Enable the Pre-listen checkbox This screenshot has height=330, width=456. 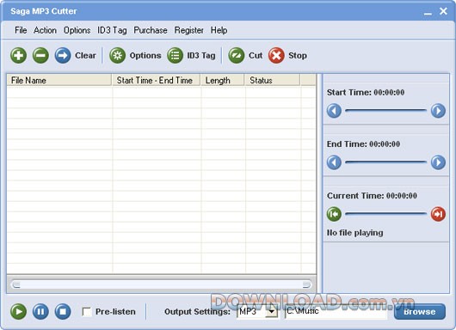pyautogui.click(x=87, y=312)
